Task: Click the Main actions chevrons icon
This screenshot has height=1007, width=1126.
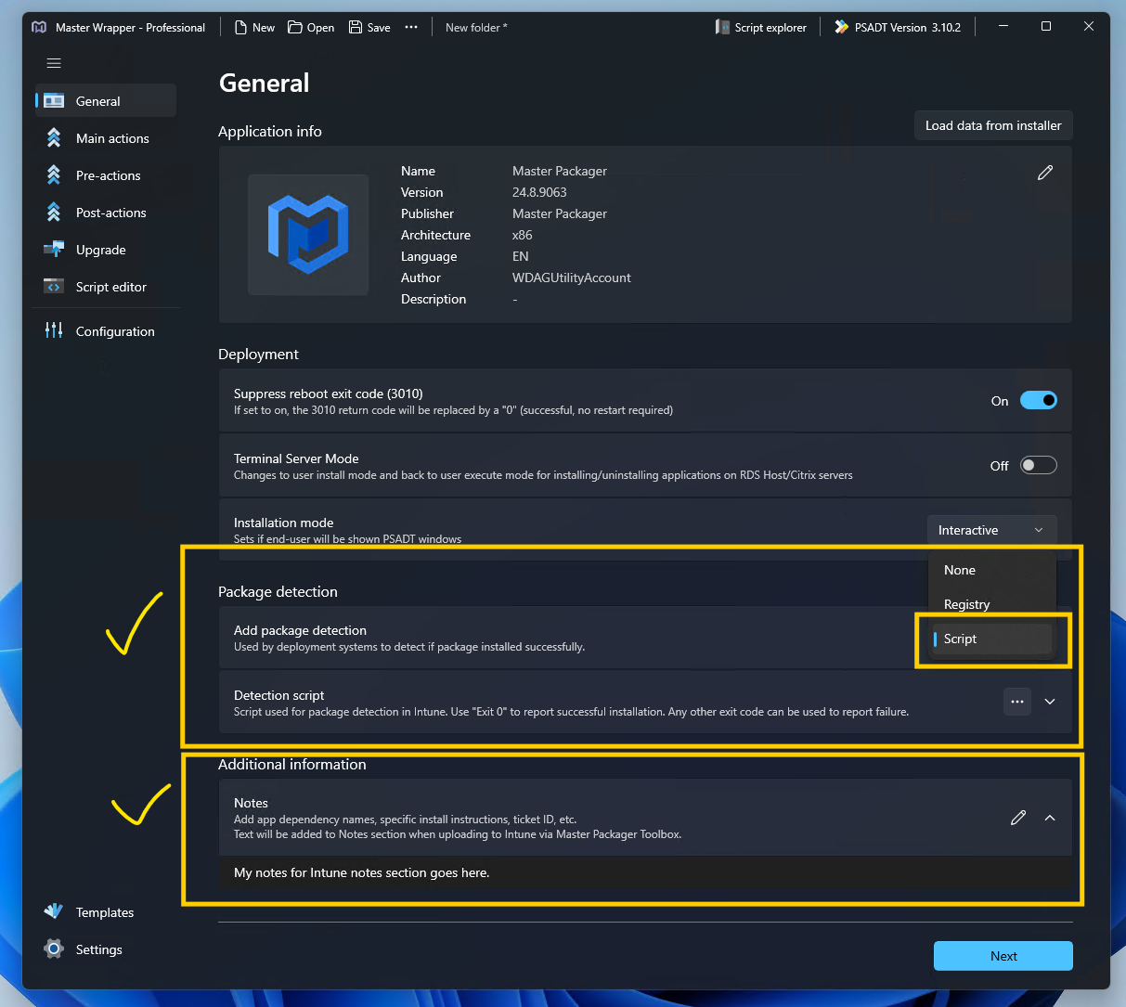Action: [54, 138]
